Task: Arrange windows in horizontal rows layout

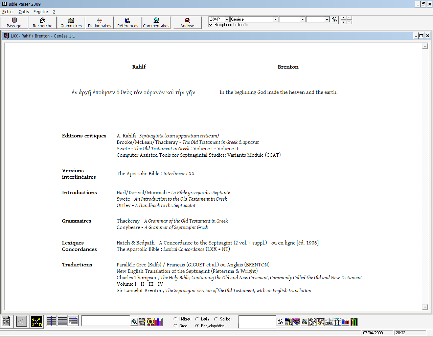Action: tap(62, 320)
